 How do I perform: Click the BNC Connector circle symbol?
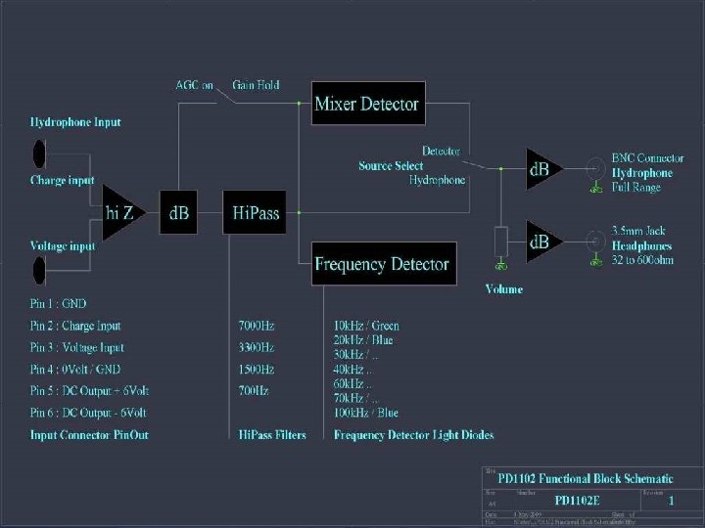point(595,169)
